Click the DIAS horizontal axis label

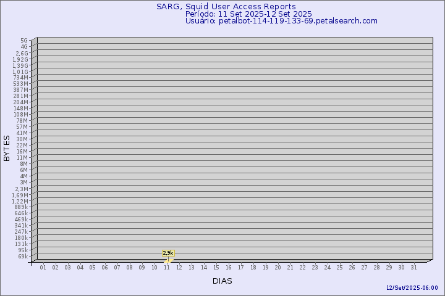pos(222,281)
